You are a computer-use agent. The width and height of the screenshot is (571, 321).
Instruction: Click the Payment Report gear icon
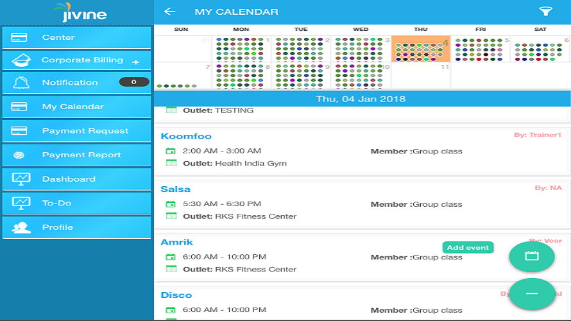click(x=19, y=155)
